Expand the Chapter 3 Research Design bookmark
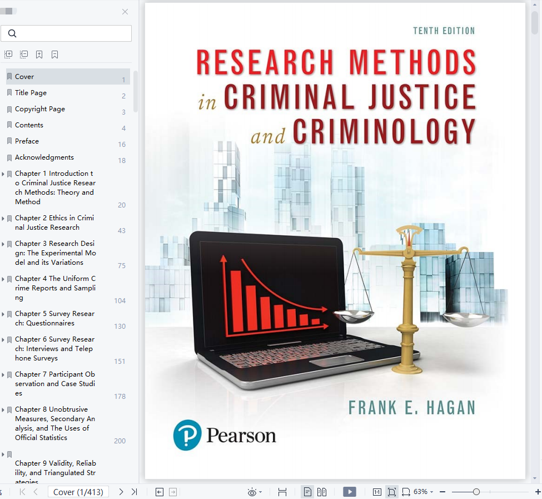Image resolution: width=542 pixels, height=499 pixels. pyautogui.click(x=3, y=244)
